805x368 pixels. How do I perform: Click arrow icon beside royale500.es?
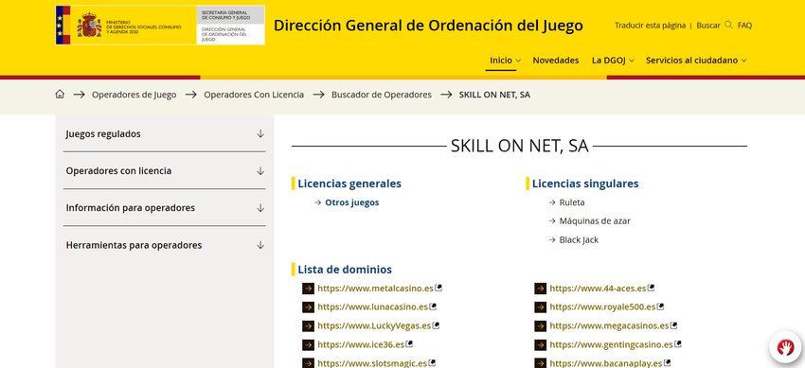point(540,307)
